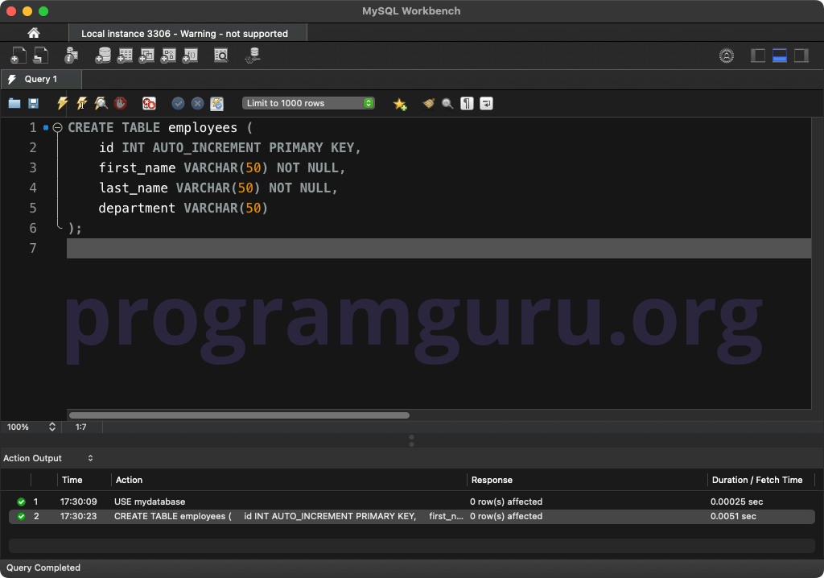Stop the currently executing query

(120, 103)
